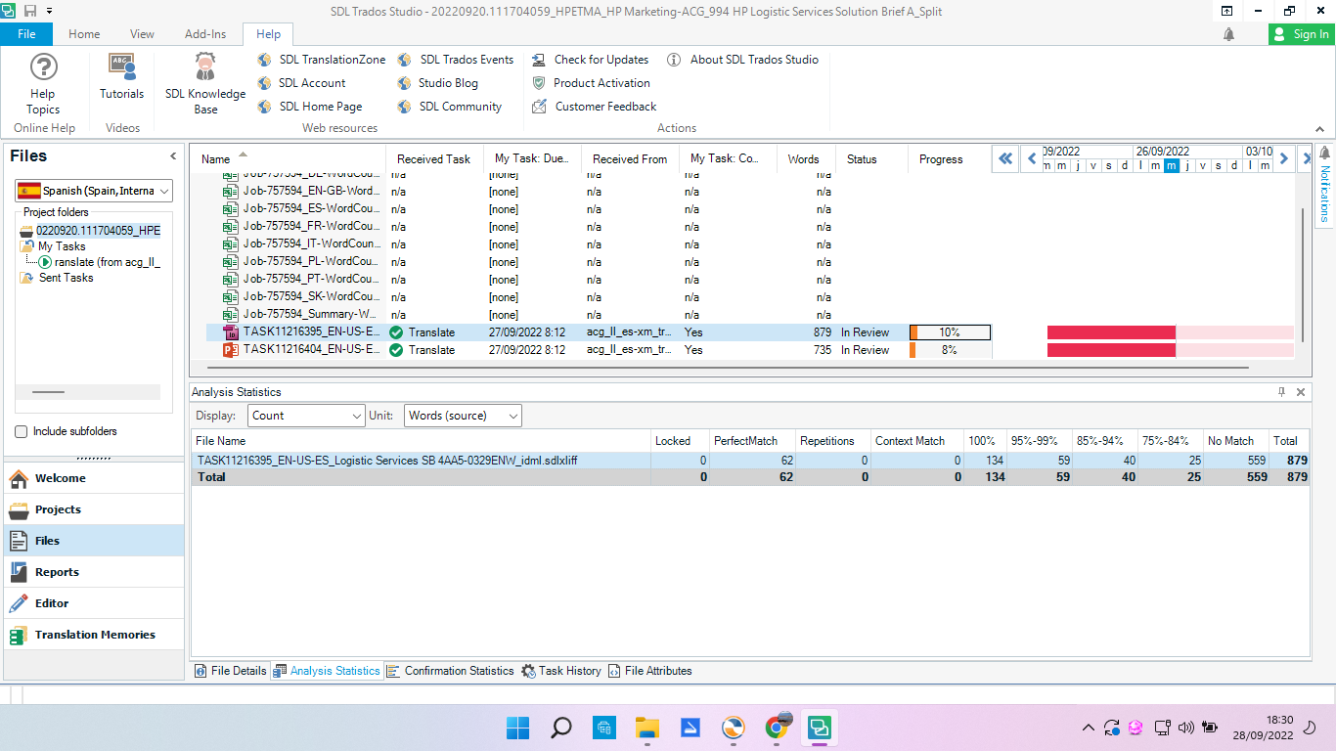Select Job-757594_FR-WordCou file

pos(310,227)
